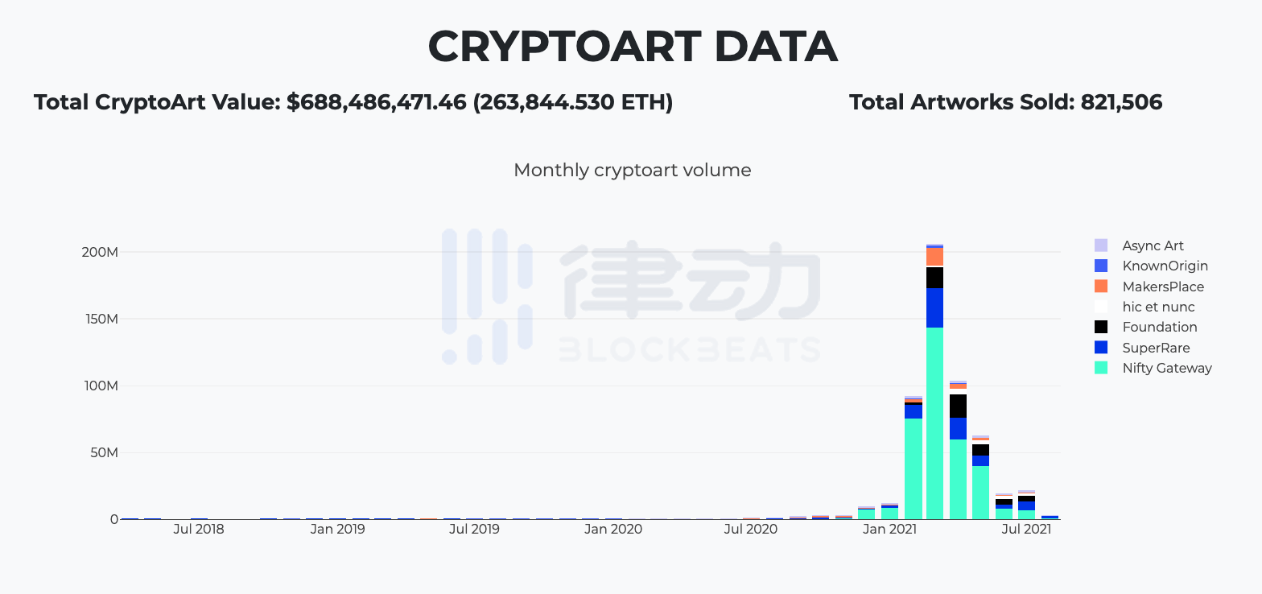Click the Total Artworks Sold figure
Screen dimensions: 1262x594
pos(1005,102)
